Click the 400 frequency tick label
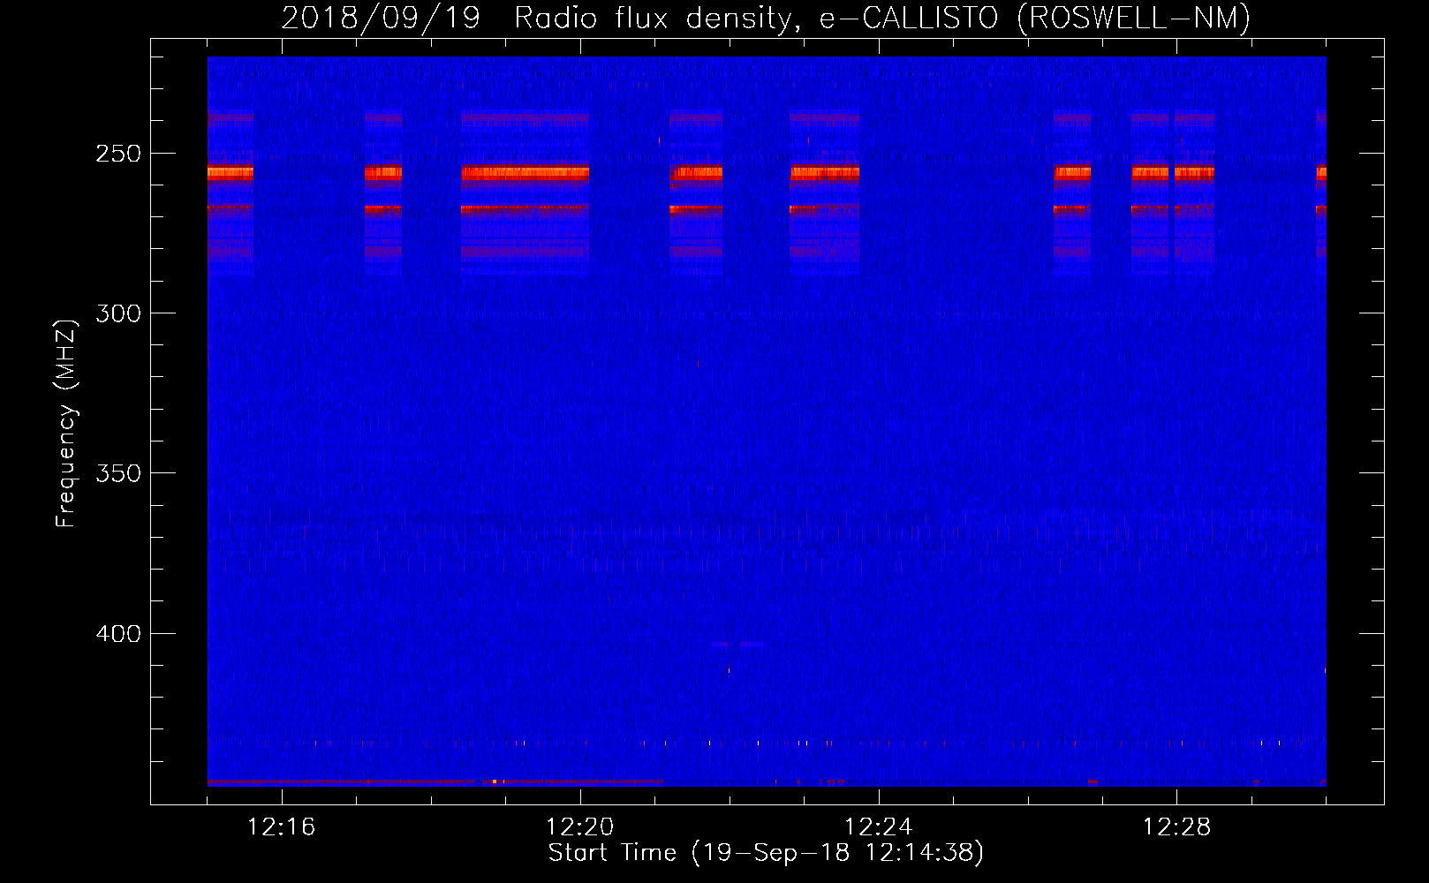 click(x=118, y=634)
